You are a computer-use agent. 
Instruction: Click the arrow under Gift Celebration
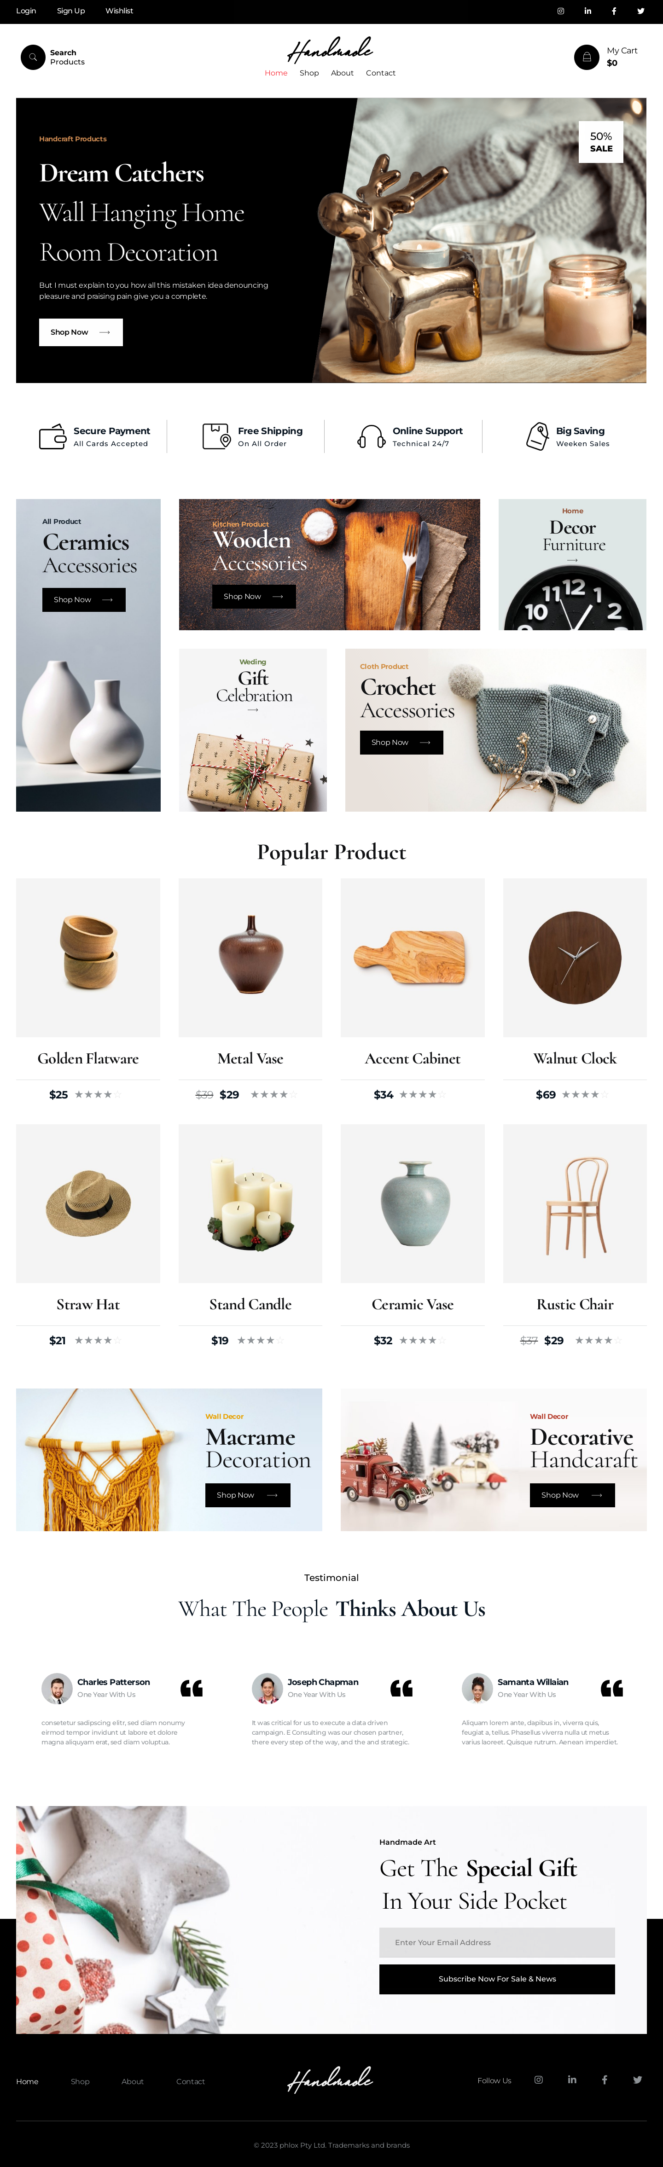(252, 710)
